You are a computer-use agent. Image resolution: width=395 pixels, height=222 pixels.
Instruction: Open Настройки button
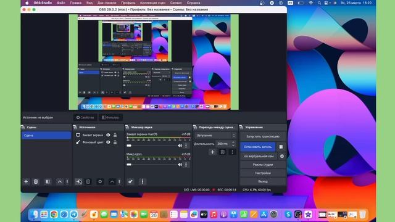point(263,173)
